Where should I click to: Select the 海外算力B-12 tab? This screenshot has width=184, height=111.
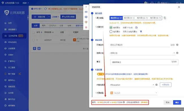click(129, 18)
